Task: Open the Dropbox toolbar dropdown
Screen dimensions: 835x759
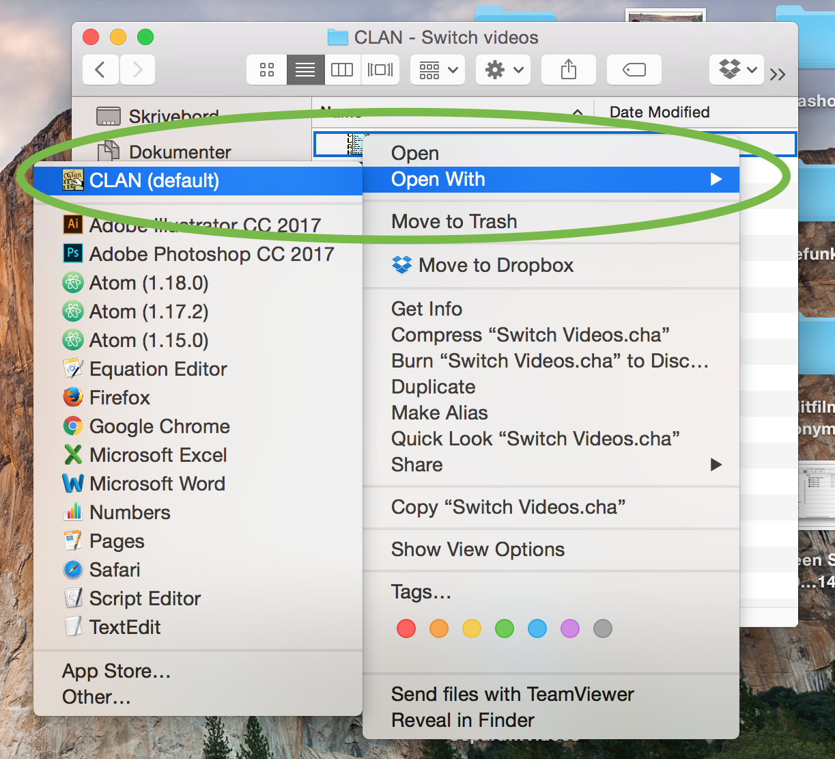Action: coord(737,70)
